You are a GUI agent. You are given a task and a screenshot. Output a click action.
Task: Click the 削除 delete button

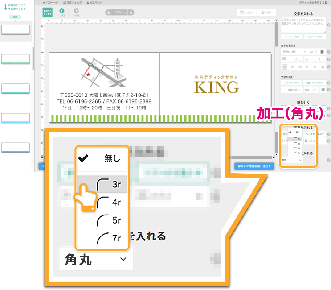pyautogui.click(x=266, y=12)
